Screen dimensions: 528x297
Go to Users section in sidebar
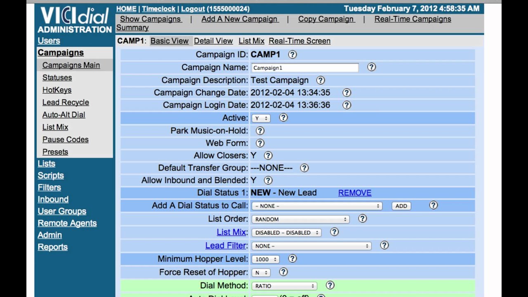point(49,40)
